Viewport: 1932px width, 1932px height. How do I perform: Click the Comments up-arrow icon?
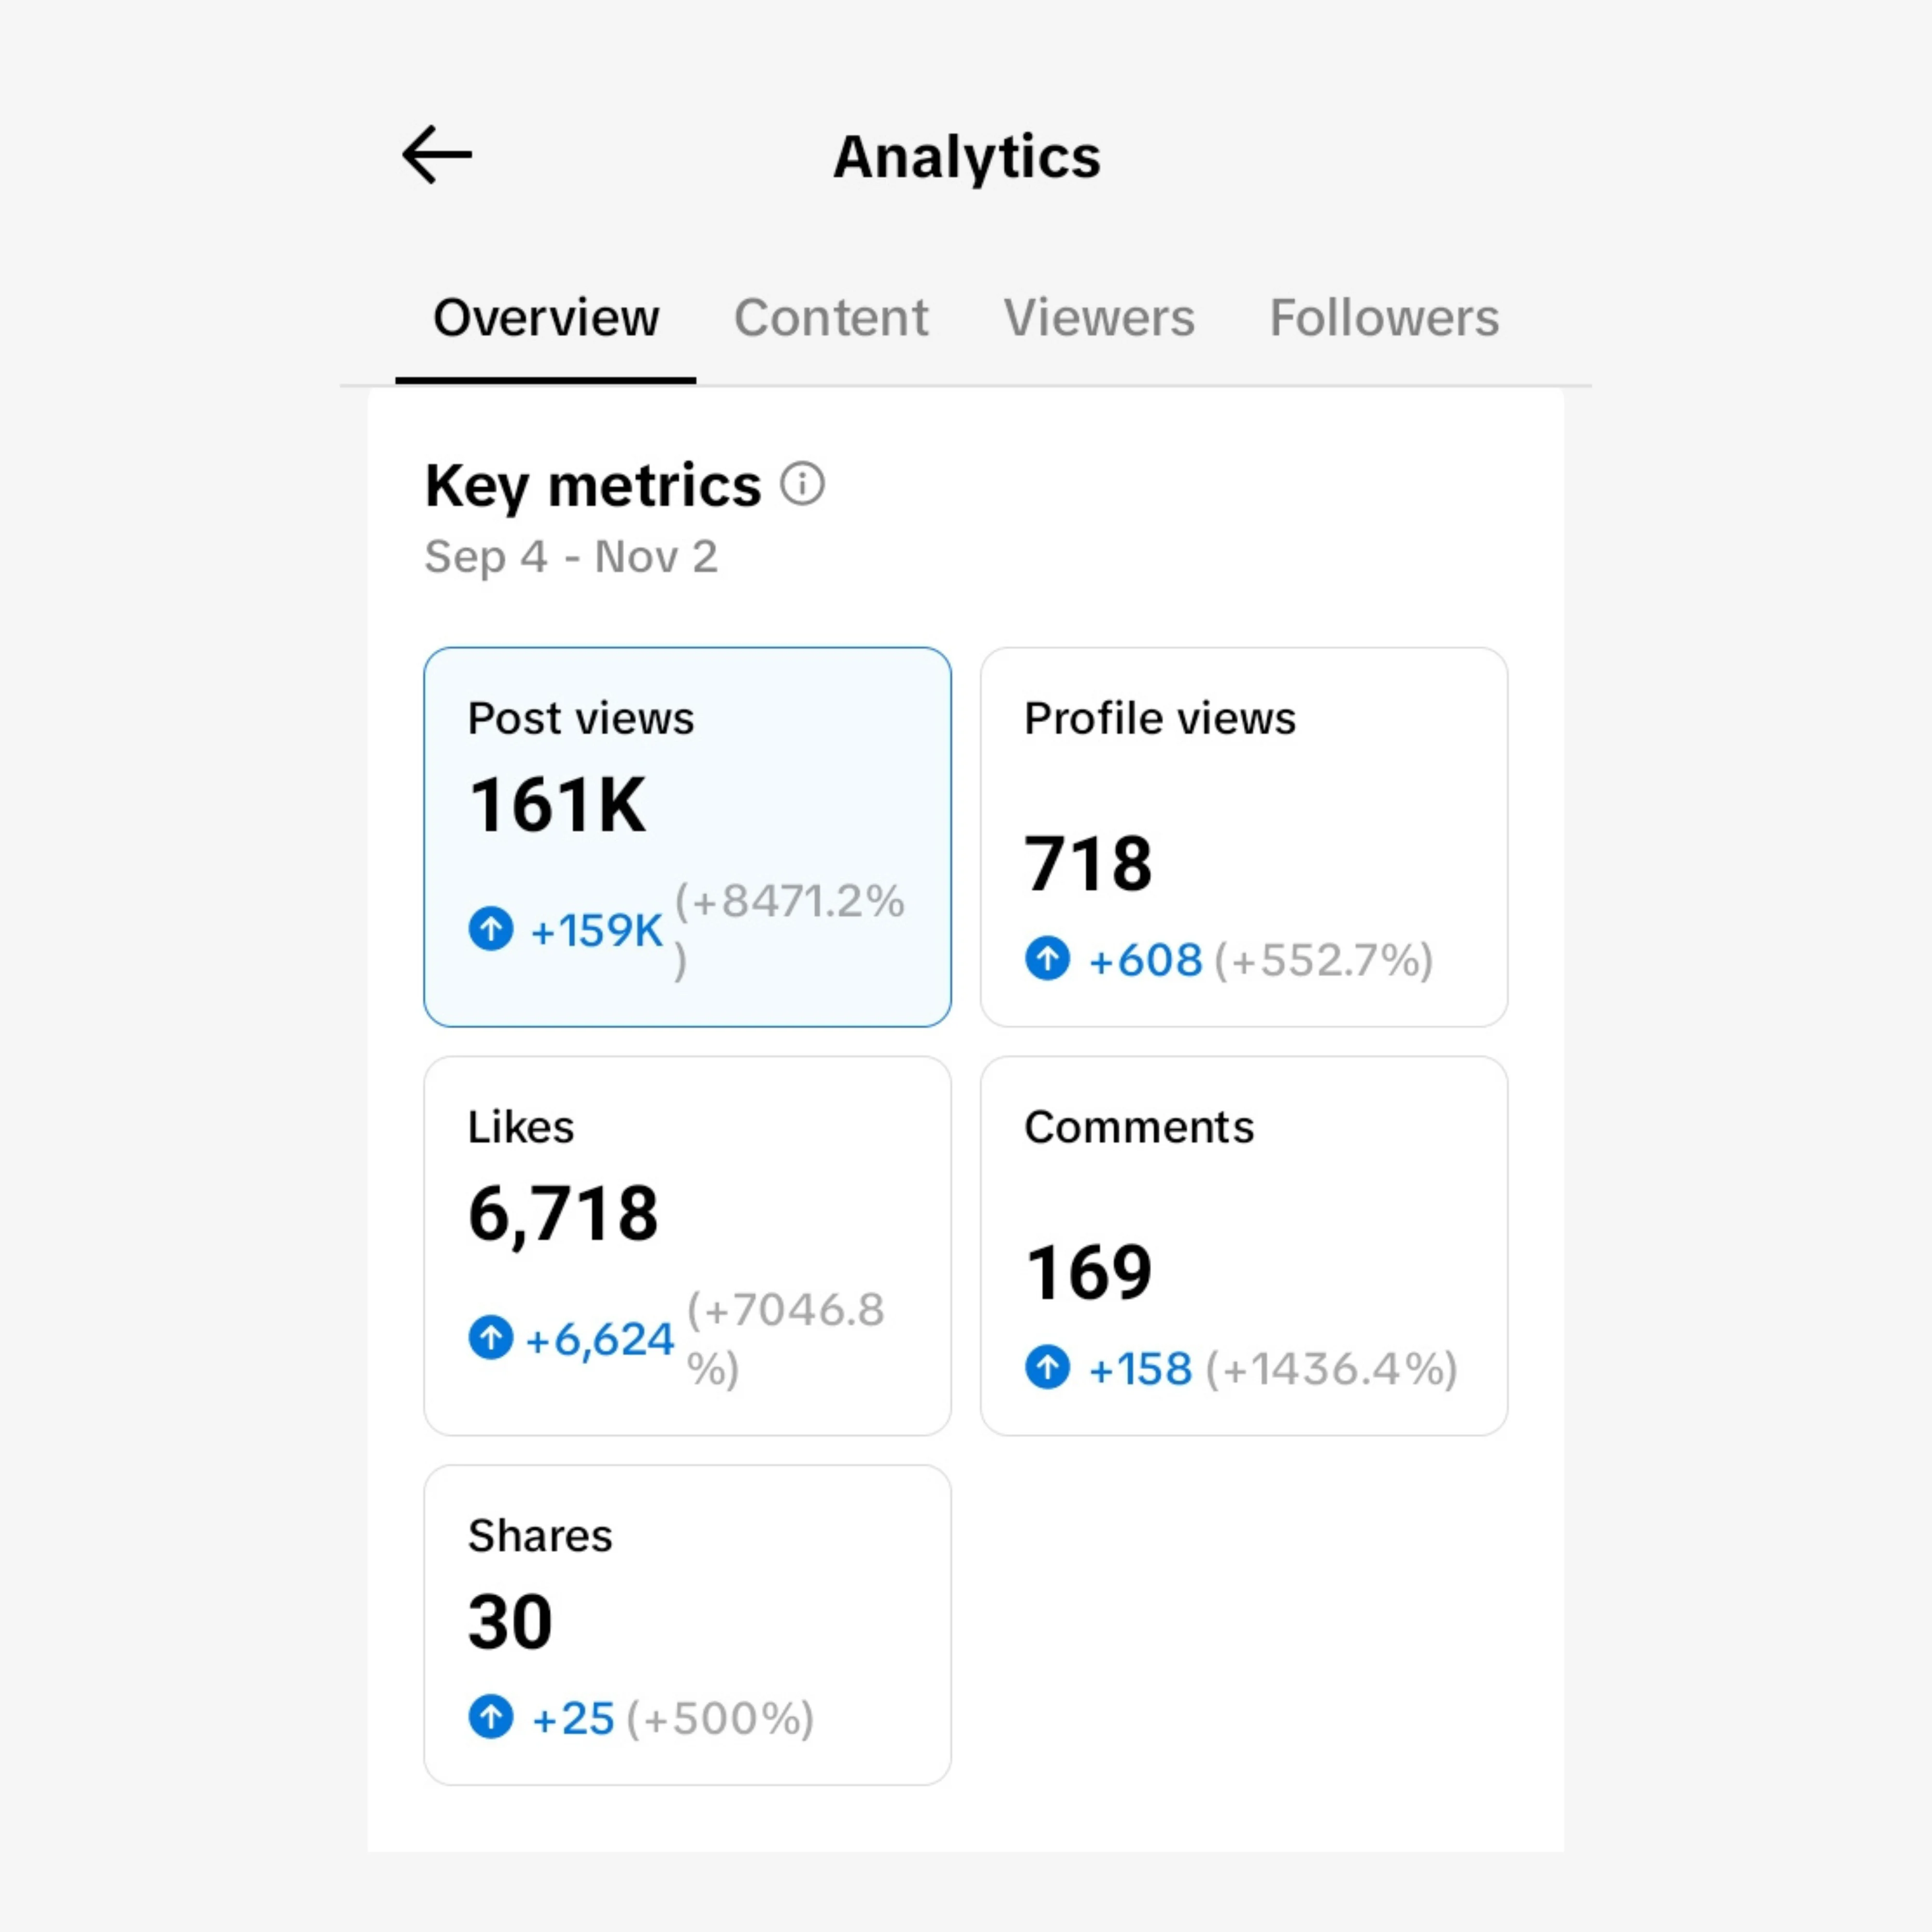pos(1047,1367)
